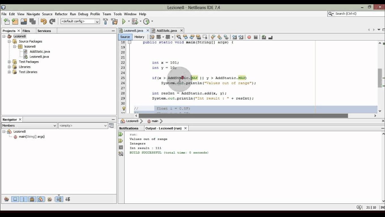Click the Uncomment icon in editor toolbar

(x=270, y=37)
